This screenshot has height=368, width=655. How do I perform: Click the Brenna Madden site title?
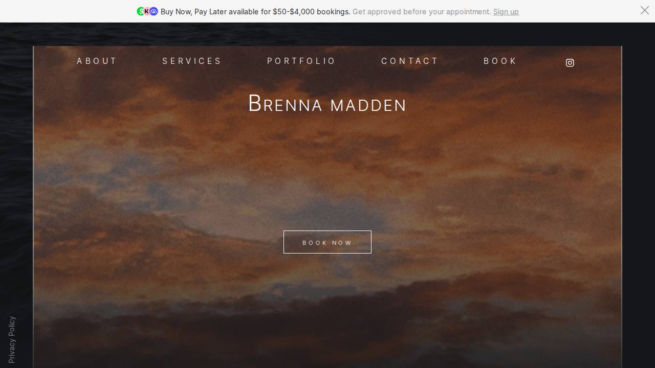327,104
